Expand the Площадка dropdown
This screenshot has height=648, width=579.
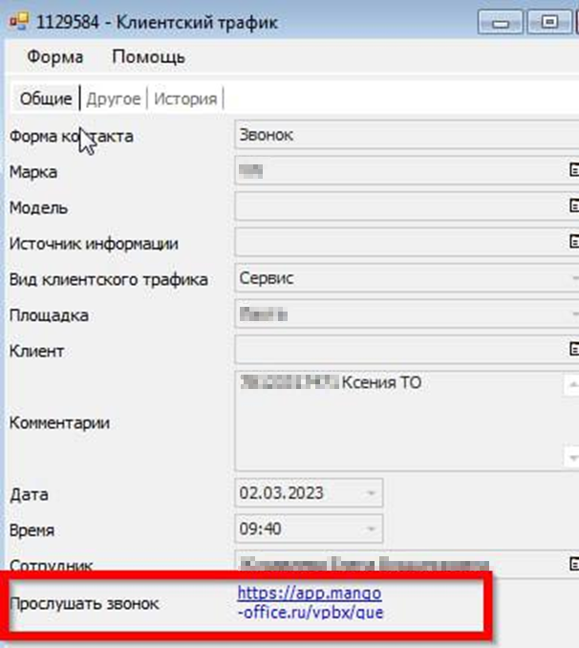(573, 314)
